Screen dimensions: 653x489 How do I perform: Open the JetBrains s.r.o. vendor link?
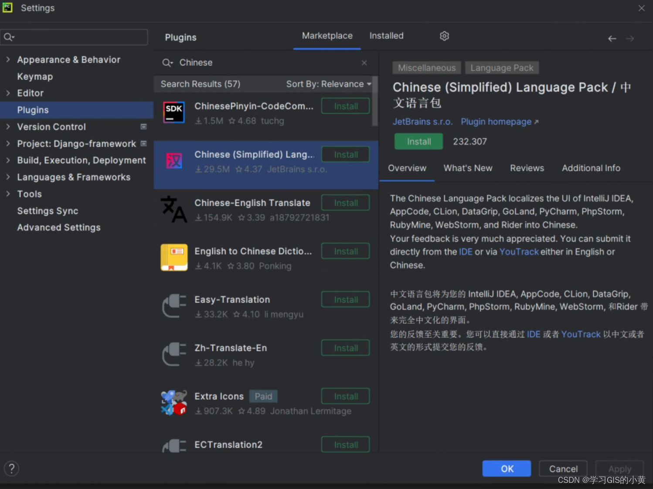click(x=422, y=122)
